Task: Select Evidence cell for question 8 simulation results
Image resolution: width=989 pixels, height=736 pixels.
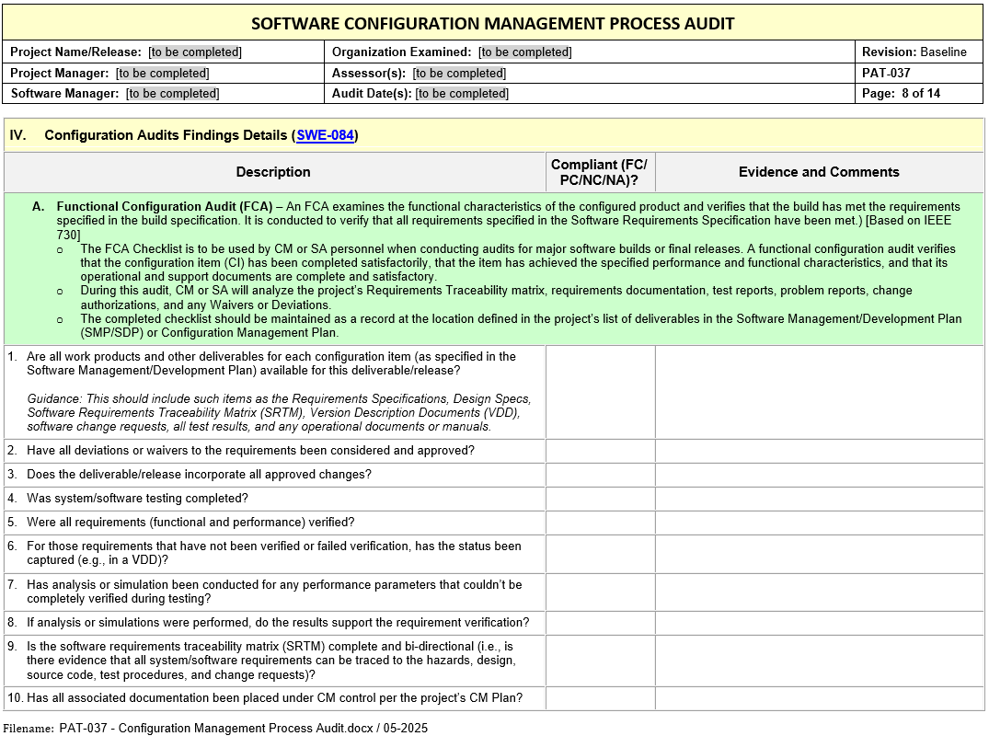Action: tap(819, 623)
